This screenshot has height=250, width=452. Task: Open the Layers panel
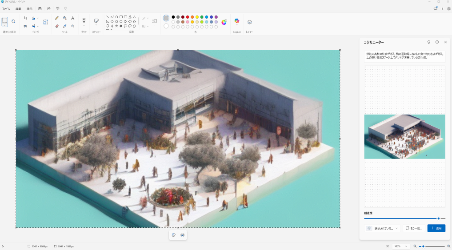(249, 22)
